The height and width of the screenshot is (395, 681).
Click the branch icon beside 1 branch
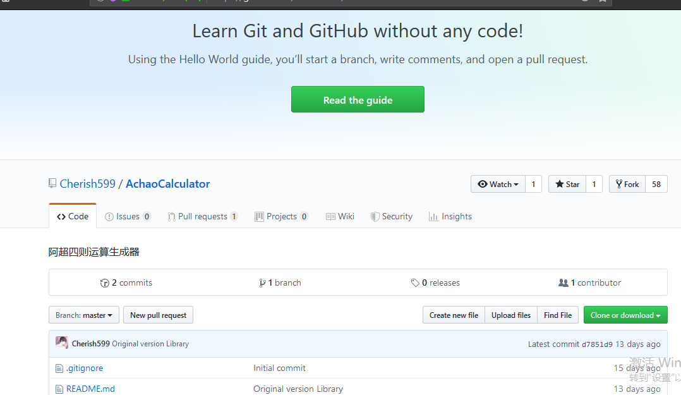(x=262, y=283)
